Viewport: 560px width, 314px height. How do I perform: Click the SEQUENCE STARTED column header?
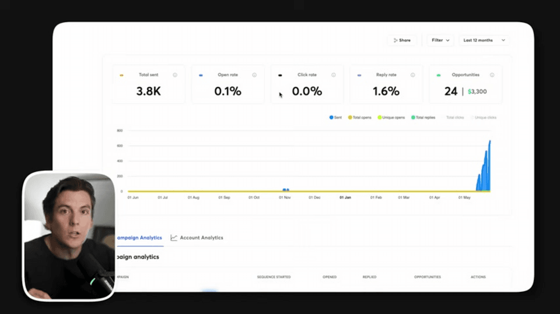pos(274,277)
